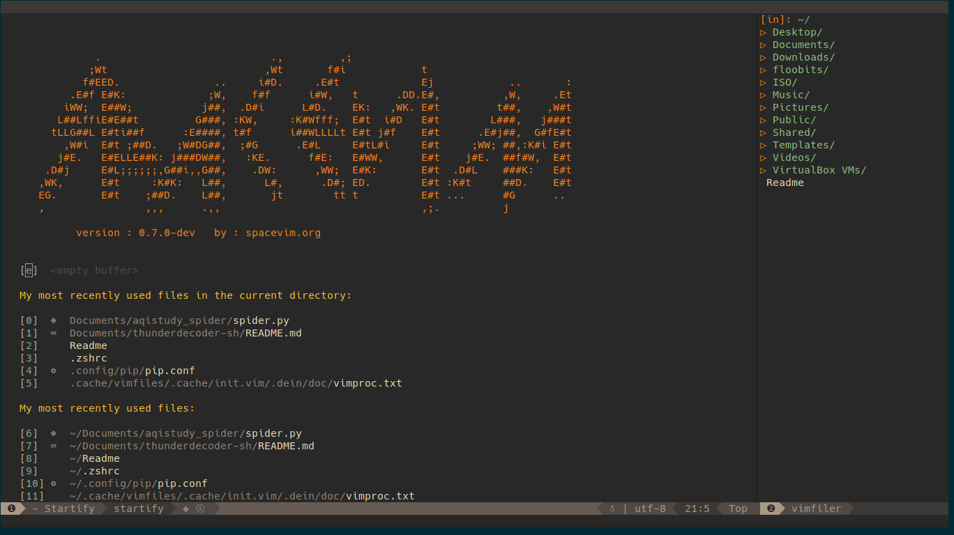
Task: Click the SpaceVim ASCII art logo
Action: pos(305,132)
